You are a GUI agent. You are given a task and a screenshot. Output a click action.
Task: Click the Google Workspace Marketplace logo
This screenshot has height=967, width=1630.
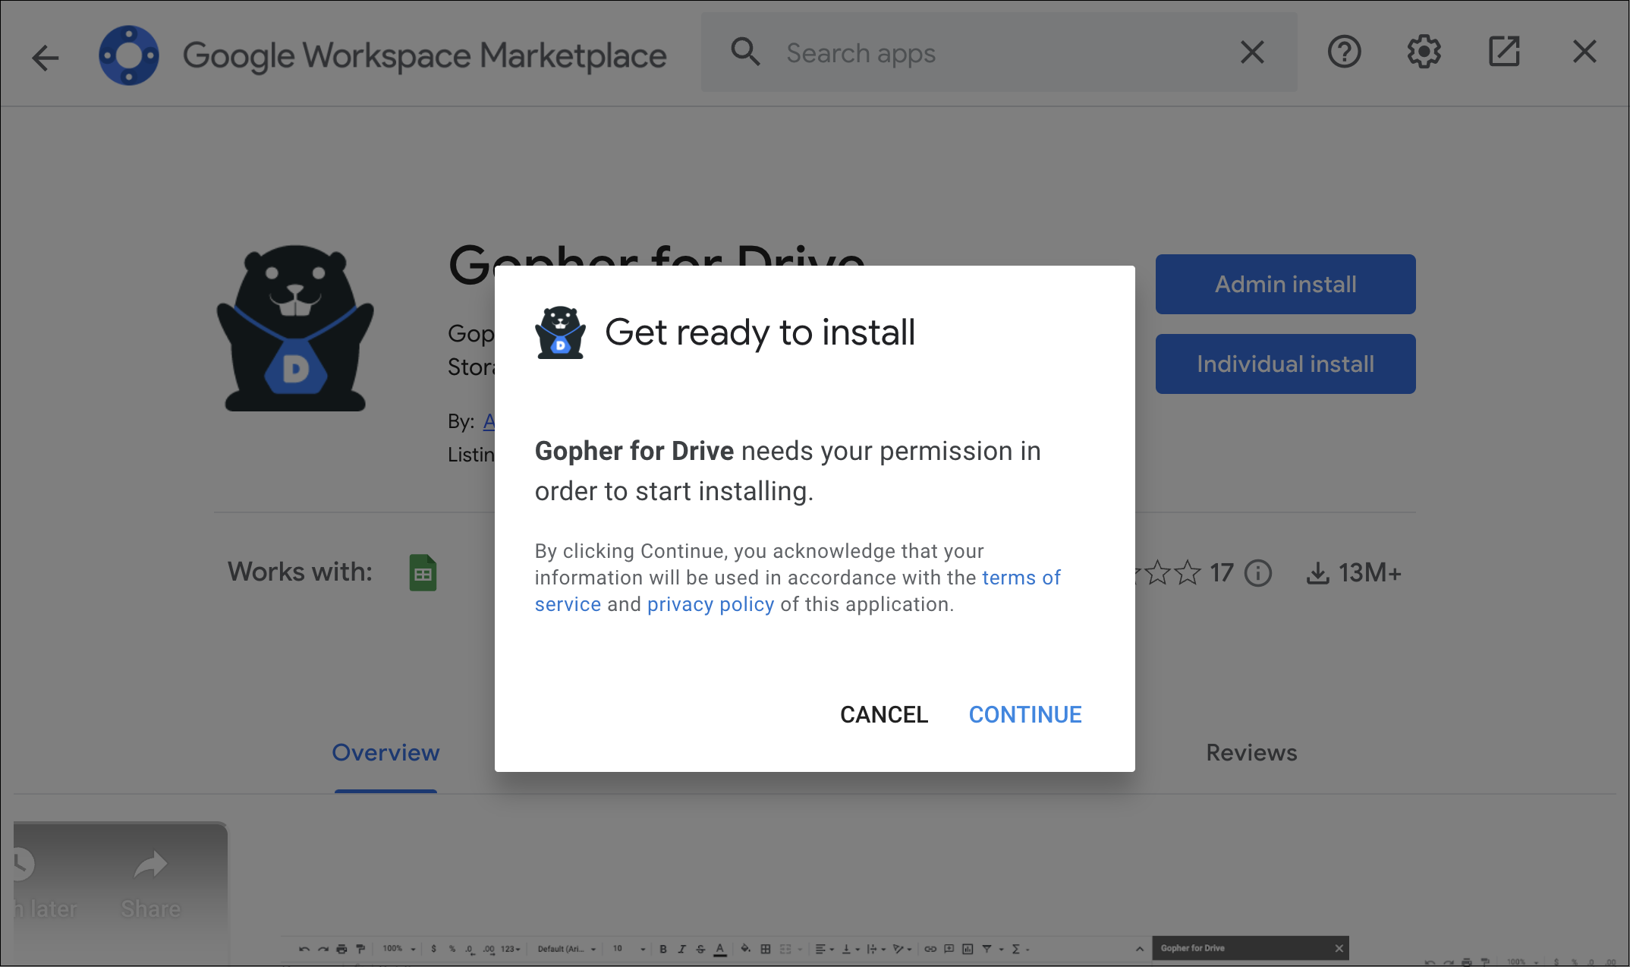(128, 55)
